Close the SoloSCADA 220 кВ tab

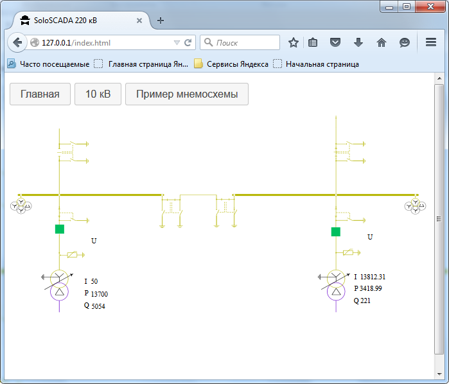click(x=139, y=21)
